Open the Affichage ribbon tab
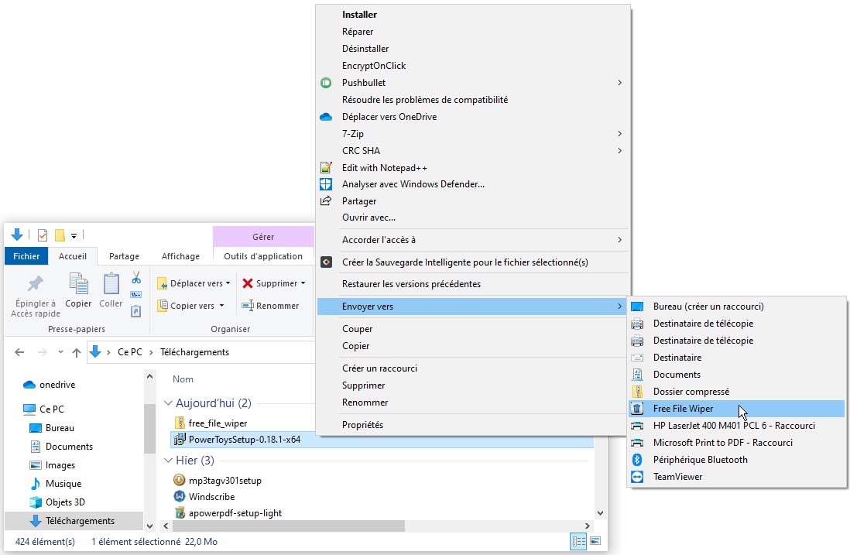The image size is (850, 555). coord(180,256)
